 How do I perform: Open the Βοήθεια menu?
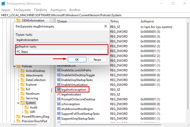(x=75, y=10)
